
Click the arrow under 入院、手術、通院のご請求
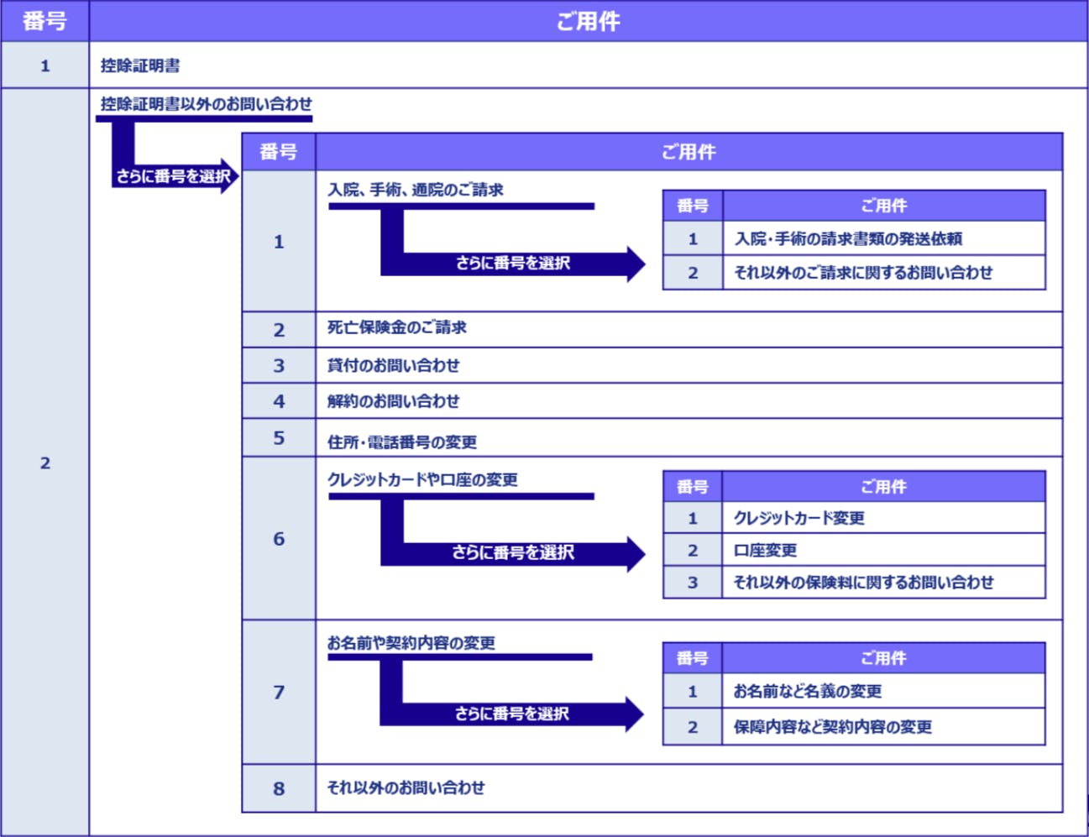coord(512,263)
